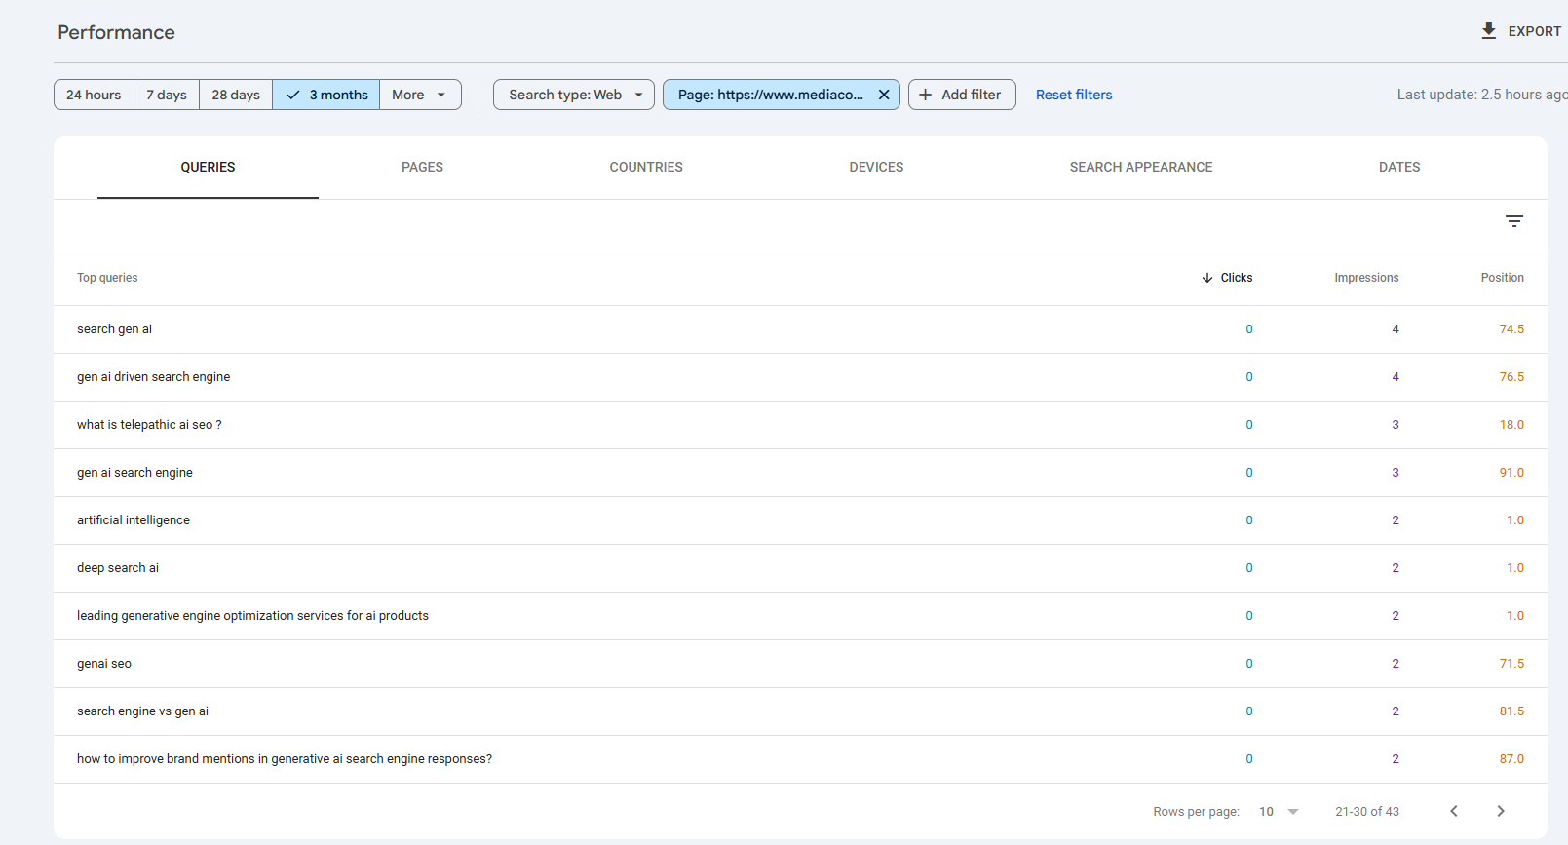
Task: Click the Last update timestamp text
Action: point(1481,95)
